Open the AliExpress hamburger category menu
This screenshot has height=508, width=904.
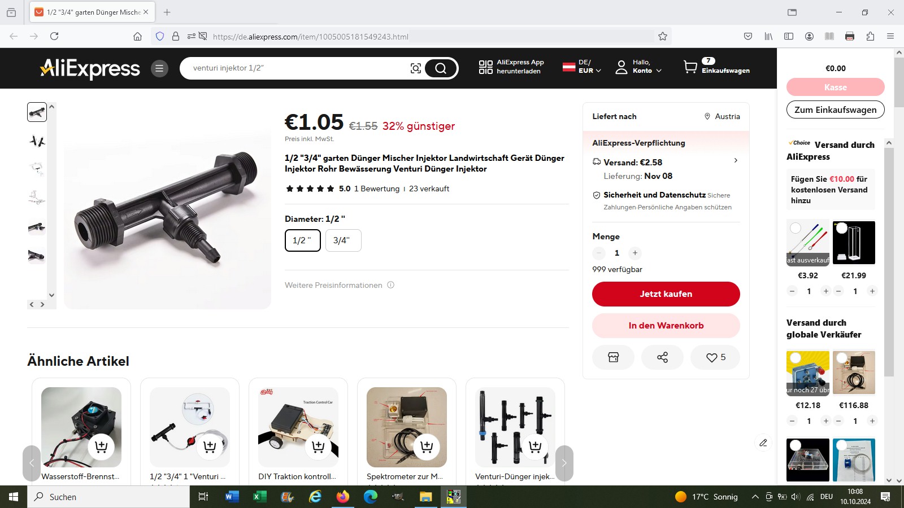159,68
